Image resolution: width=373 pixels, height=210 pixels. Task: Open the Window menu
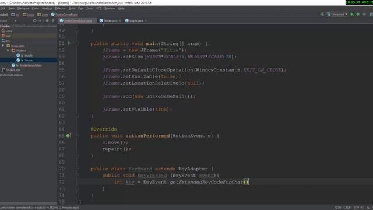[x=110, y=8]
